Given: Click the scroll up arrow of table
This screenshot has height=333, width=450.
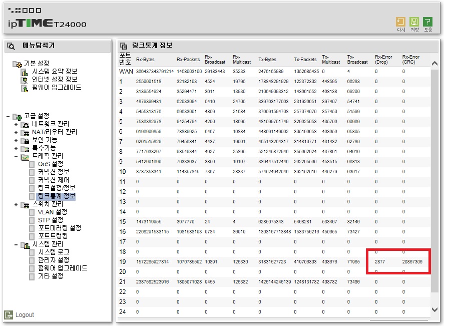Looking at the screenshot, I should 434,64.
